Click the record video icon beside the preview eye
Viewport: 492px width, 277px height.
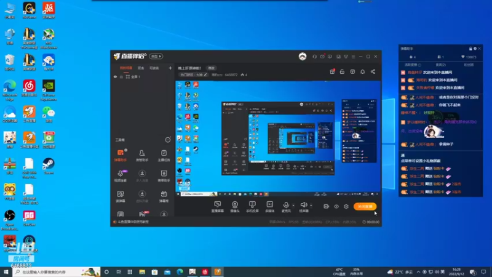[x=327, y=206]
